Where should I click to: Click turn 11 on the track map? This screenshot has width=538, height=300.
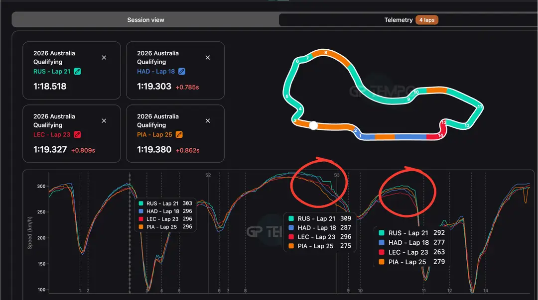click(x=480, y=106)
